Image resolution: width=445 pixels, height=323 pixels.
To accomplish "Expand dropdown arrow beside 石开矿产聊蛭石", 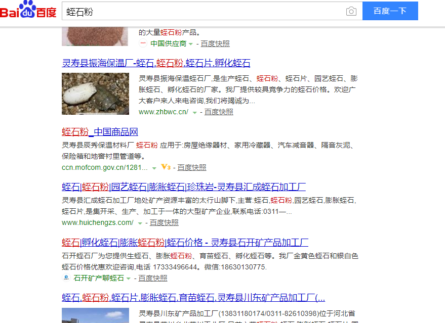I will coord(128,279).
